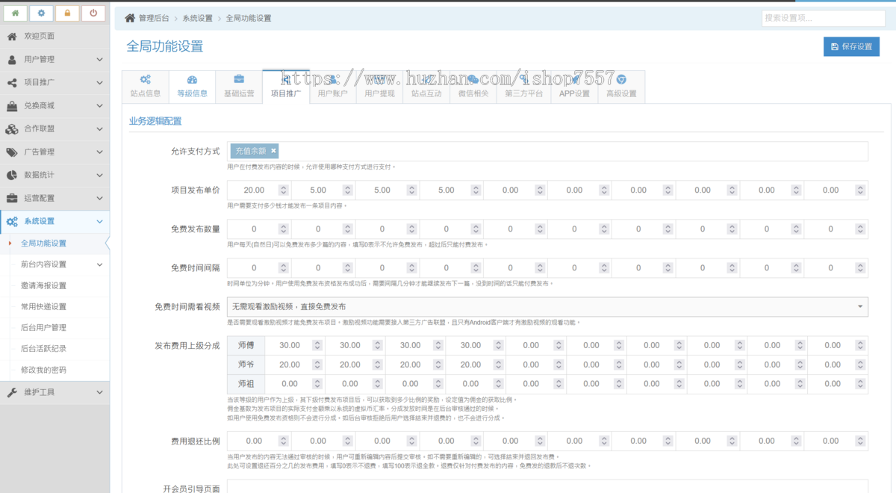Viewport: 896px width, 493px height.
Task: Expand the 兑换商城 chevron
Action: click(x=99, y=105)
